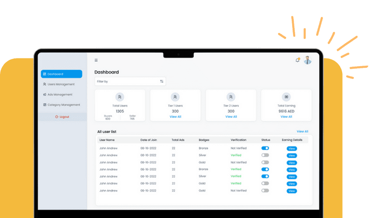The image size is (379, 218).
Task: Open Category Management in the sidebar
Action: point(62,105)
